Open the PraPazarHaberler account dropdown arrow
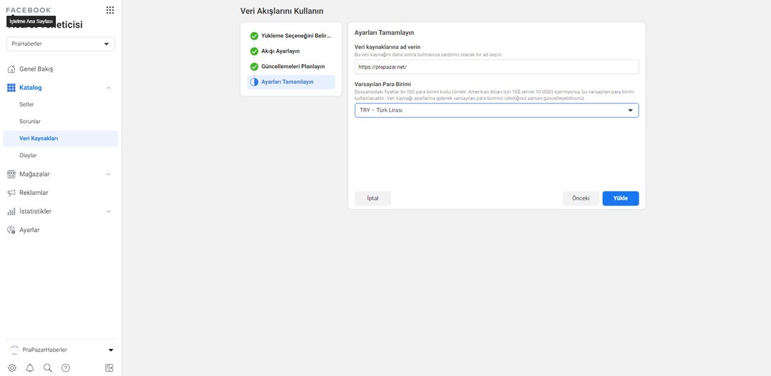 point(111,350)
